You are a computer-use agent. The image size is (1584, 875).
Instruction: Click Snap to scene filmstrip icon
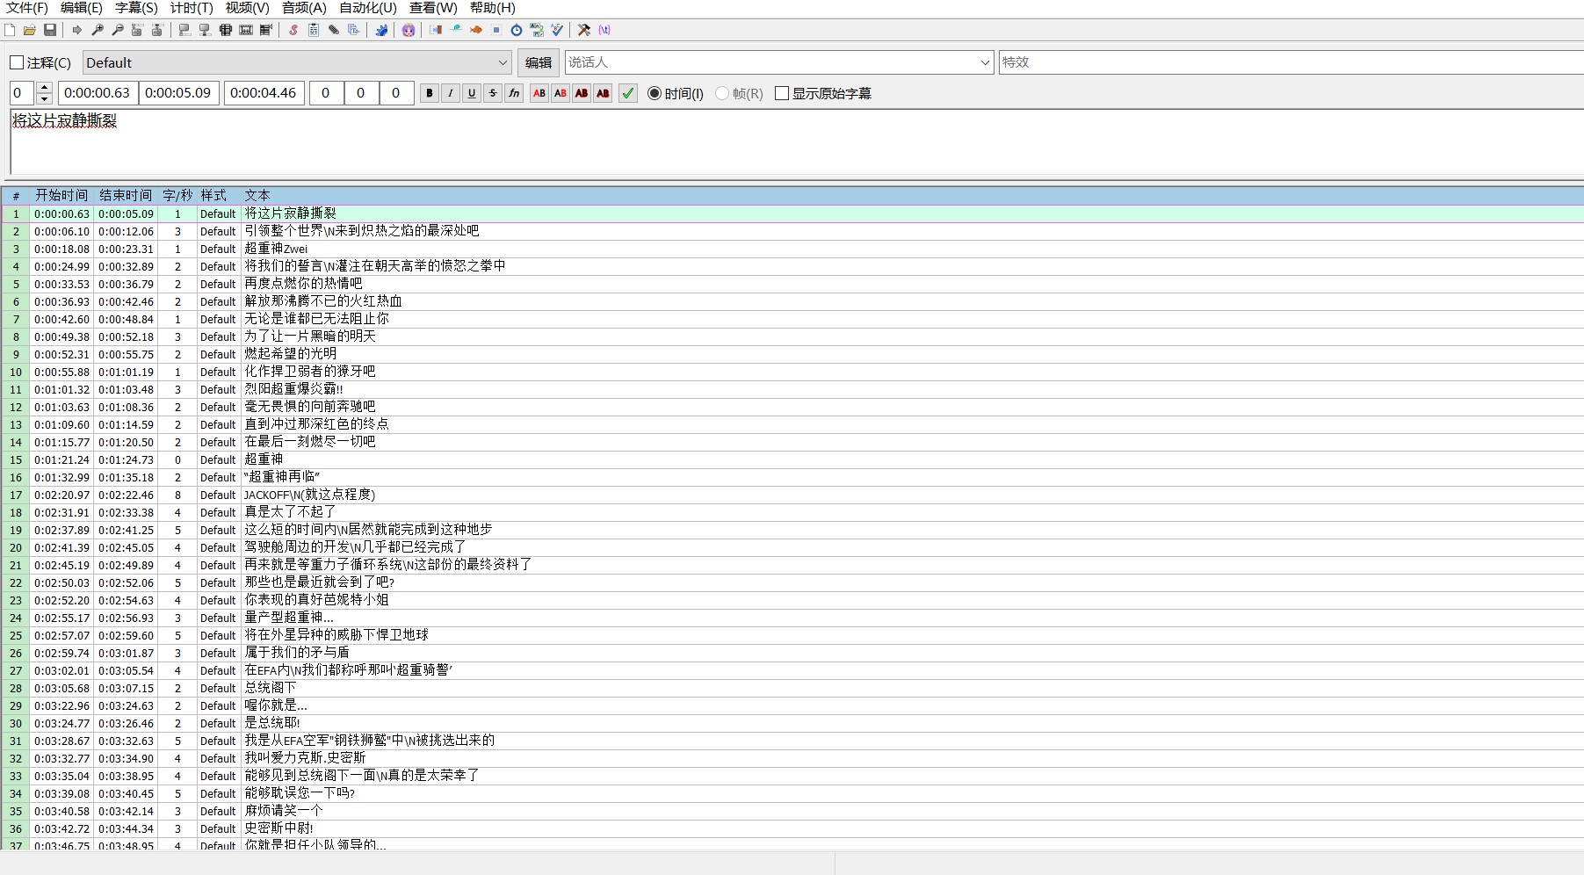pyautogui.click(x=246, y=30)
